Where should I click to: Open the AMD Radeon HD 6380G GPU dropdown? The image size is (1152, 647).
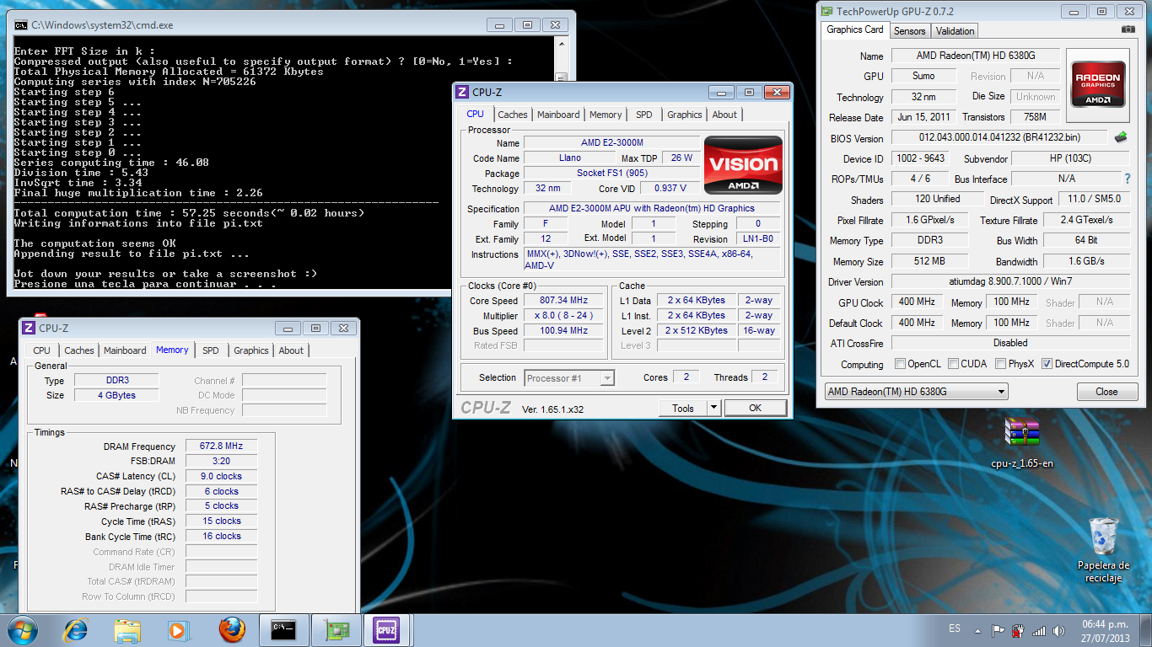[916, 392]
